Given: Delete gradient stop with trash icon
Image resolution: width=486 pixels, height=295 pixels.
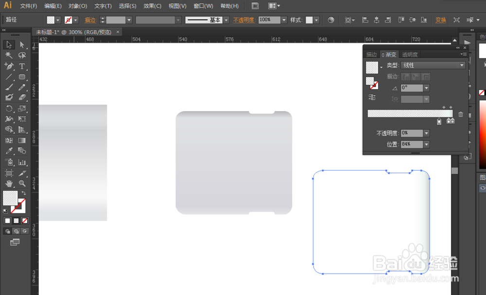Looking at the screenshot, I should click(461, 114).
